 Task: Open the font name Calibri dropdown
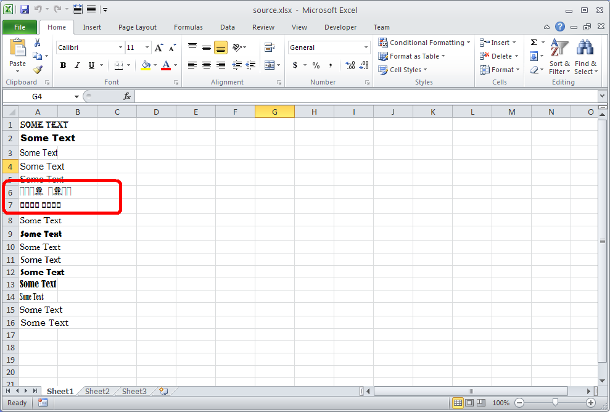[x=120, y=47]
